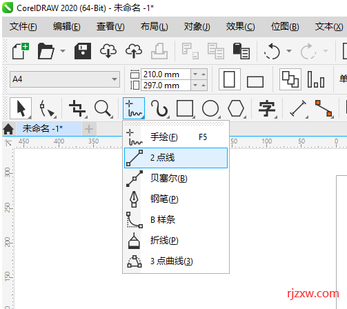This screenshot has height=309, width=347.
Task: Choose 钢笔(P) from the flyout
Action: click(176, 199)
